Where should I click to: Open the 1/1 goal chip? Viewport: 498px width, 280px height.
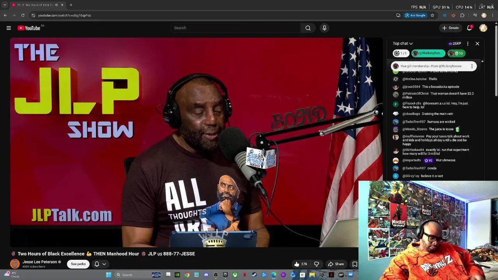pyautogui.click(x=400, y=53)
